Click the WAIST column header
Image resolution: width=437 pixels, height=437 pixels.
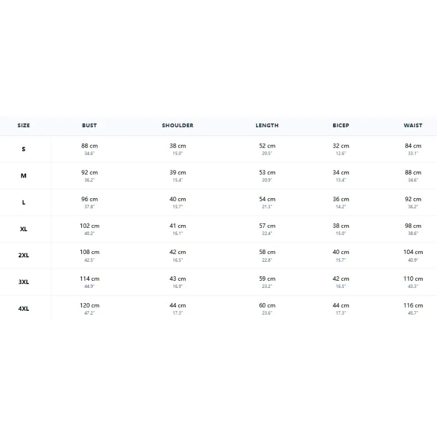click(x=413, y=126)
